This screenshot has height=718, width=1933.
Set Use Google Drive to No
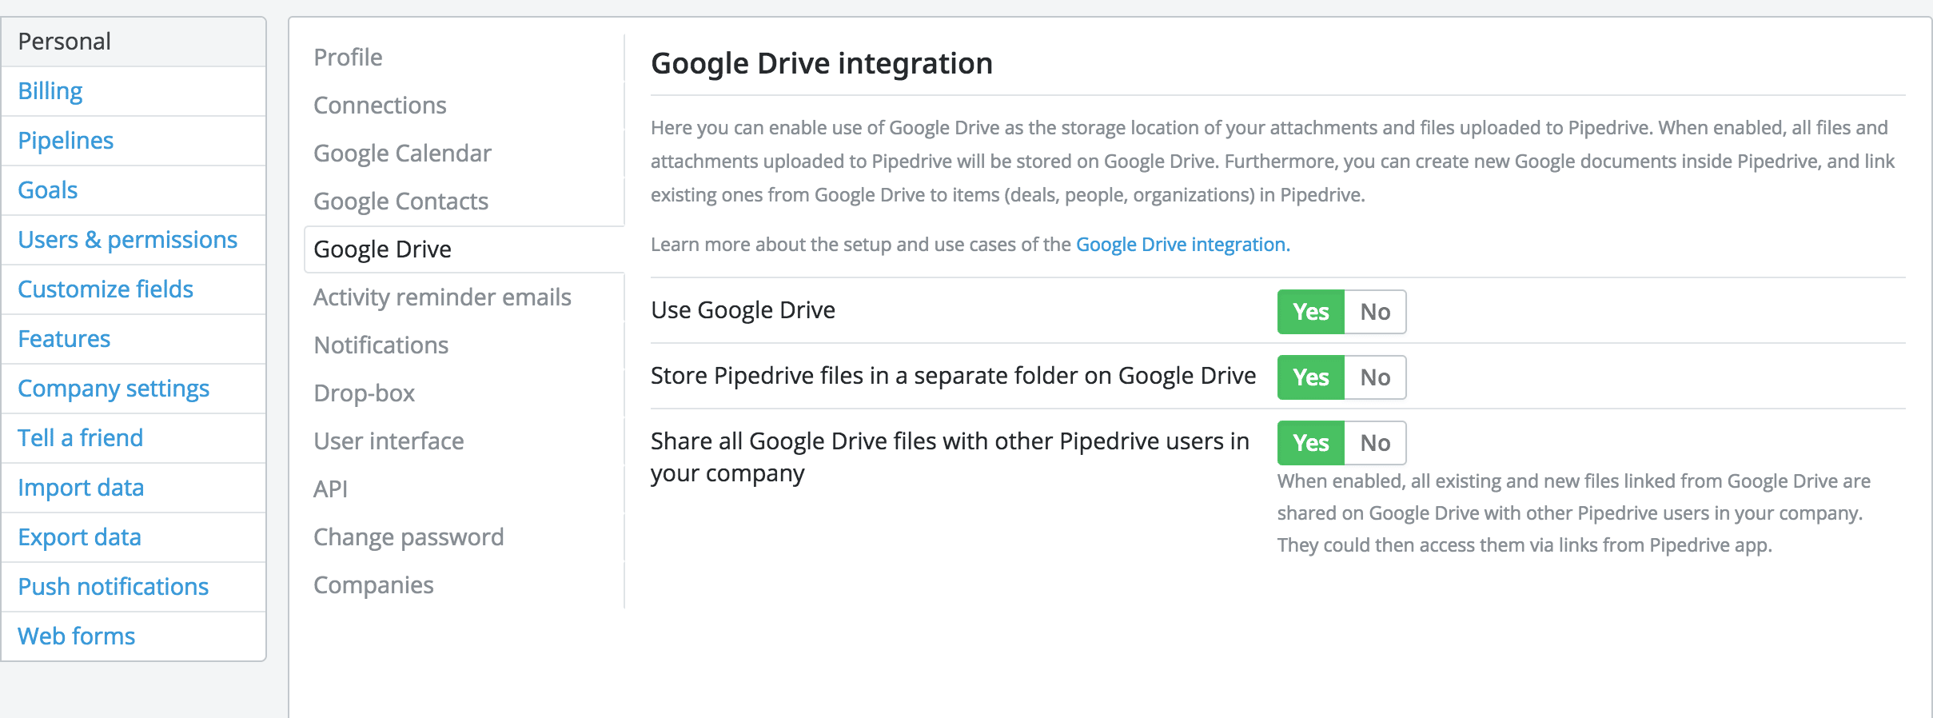1375,312
